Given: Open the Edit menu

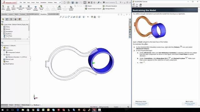Looking at the screenshot, I should (x=24, y=2).
